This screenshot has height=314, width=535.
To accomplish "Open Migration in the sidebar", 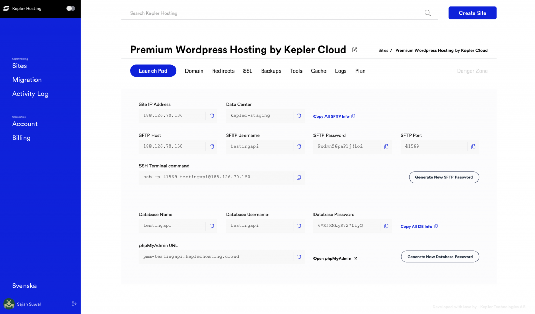I will pos(27,80).
